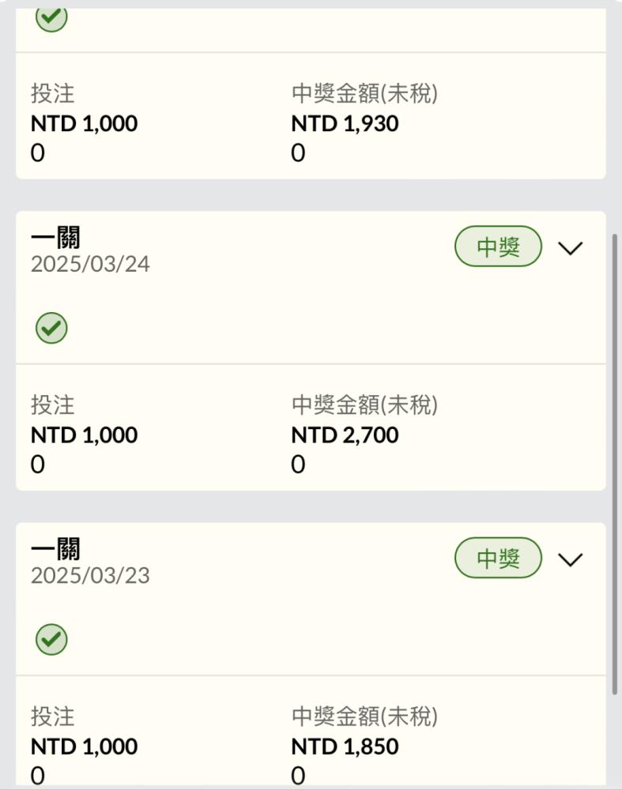Click the partially visible checkmark in the top card
This screenshot has width=622, height=790.
coord(51,19)
